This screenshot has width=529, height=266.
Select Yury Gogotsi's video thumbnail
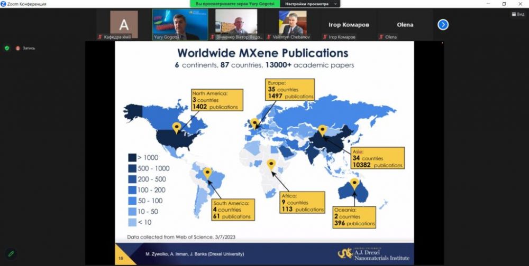tap(177, 23)
